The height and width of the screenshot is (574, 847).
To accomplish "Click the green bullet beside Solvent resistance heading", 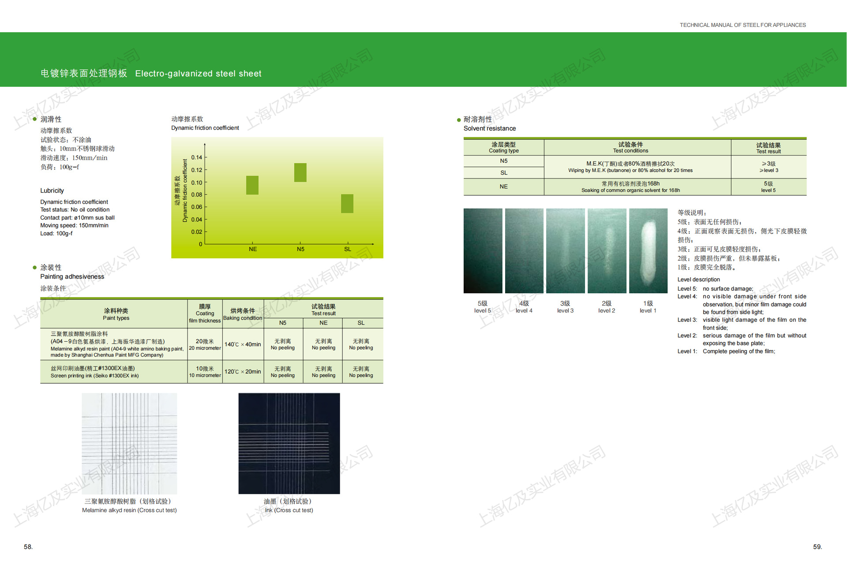I will (x=459, y=120).
